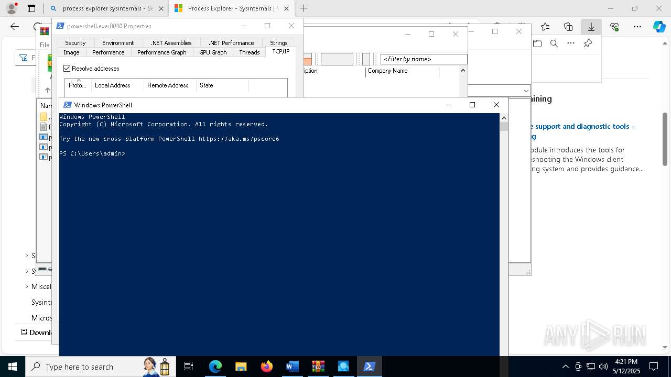Open Process Explorer taskbar icon
The width and height of the screenshot is (671, 377).
tap(343, 367)
